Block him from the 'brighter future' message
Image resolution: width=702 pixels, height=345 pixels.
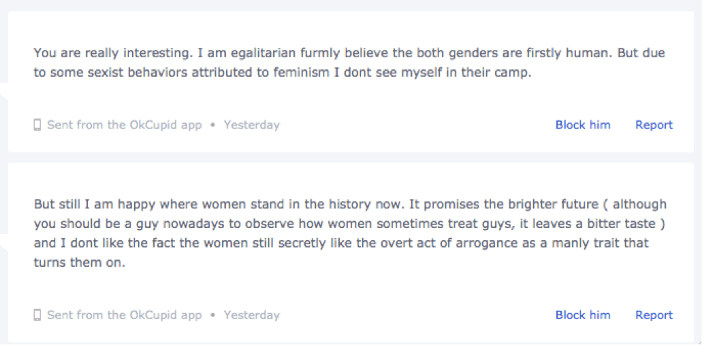point(583,315)
